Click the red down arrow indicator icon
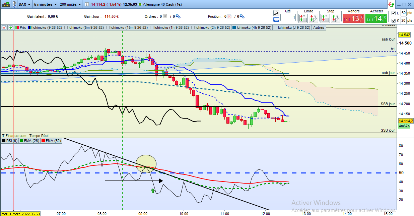 click(x=4, y=27)
